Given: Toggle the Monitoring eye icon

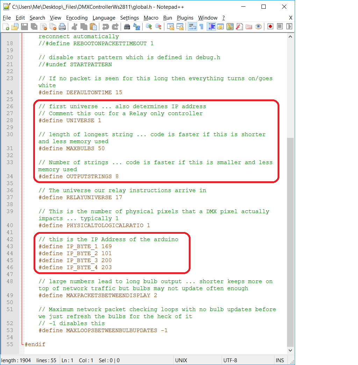Looking at the screenshot, I should [258, 27].
